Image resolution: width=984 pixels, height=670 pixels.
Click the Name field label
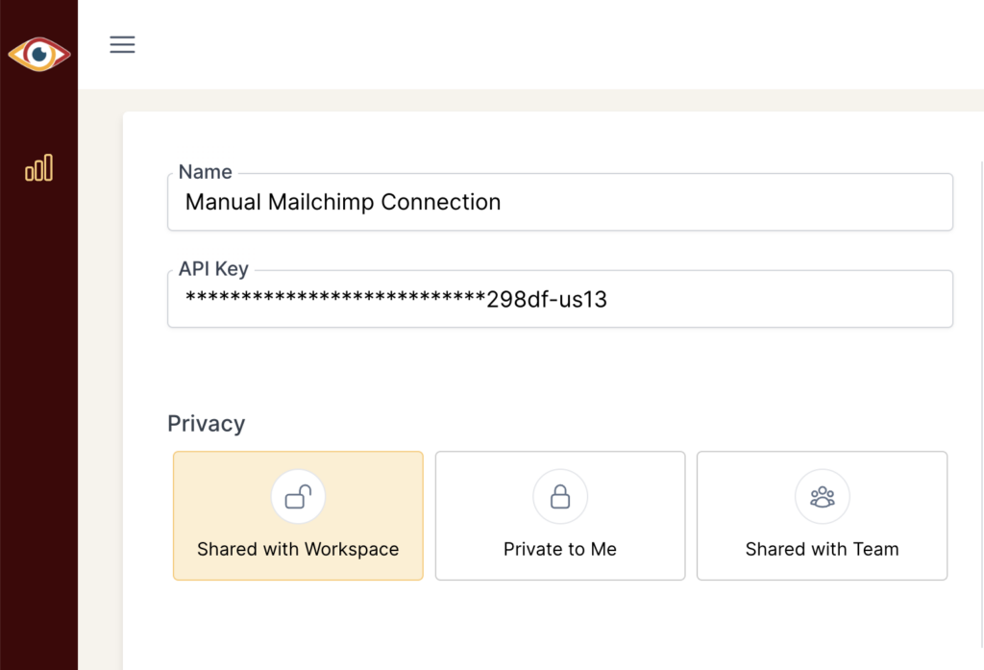pos(206,172)
